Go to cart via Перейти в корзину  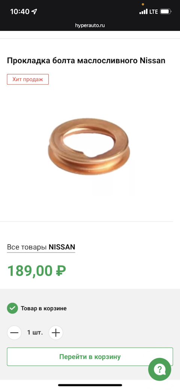click(x=90, y=357)
